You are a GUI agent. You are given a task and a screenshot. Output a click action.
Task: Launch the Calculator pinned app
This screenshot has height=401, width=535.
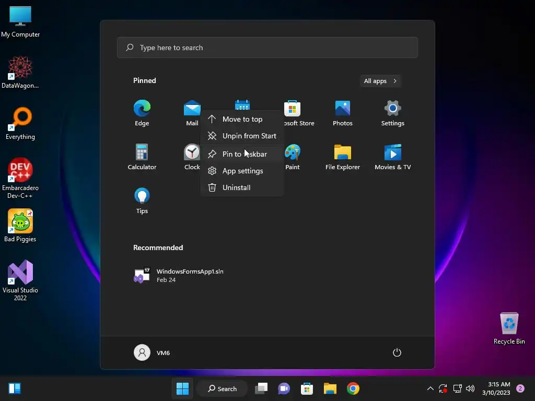point(142,157)
